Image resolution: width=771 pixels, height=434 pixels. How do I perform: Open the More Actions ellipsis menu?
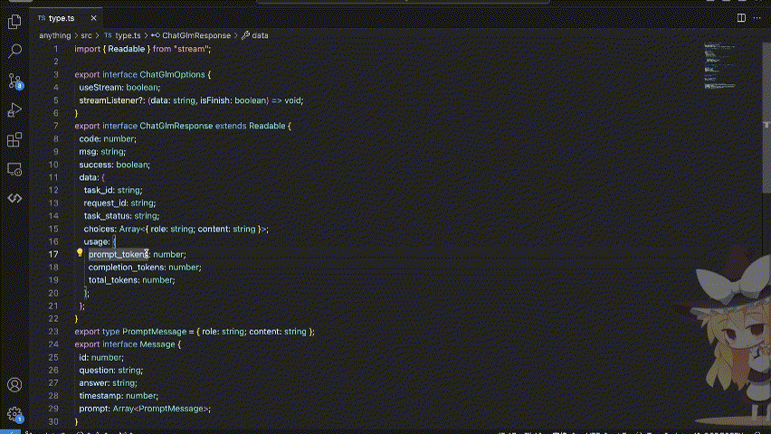pos(758,17)
